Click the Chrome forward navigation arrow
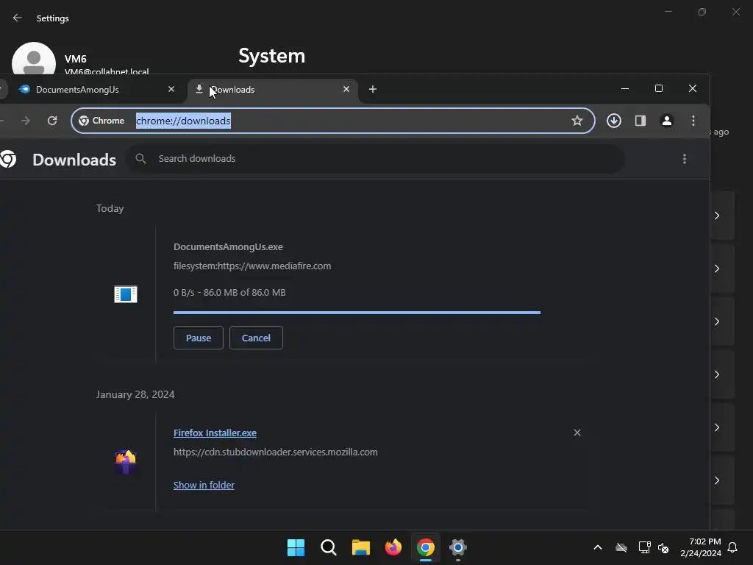Image resolution: width=753 pixels, height=565 pixels. tap(26, 121)
